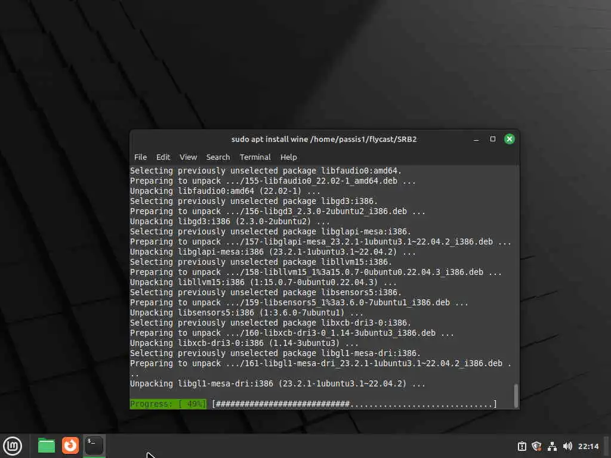Click line 'Preparing to unpack .../159-libsensors5'
The width and height of the screenshot is (611, 458).
(299, 302)
